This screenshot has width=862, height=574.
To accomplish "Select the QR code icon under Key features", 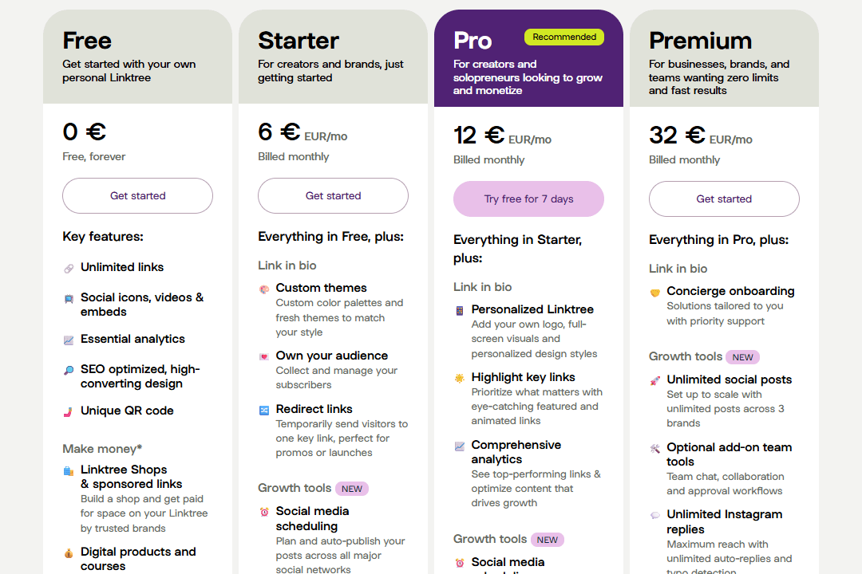I will tap(68, 410).
